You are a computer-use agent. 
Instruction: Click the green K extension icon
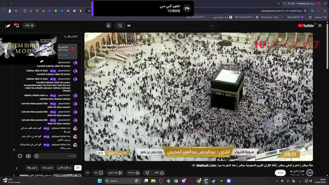tap(56, 11)
